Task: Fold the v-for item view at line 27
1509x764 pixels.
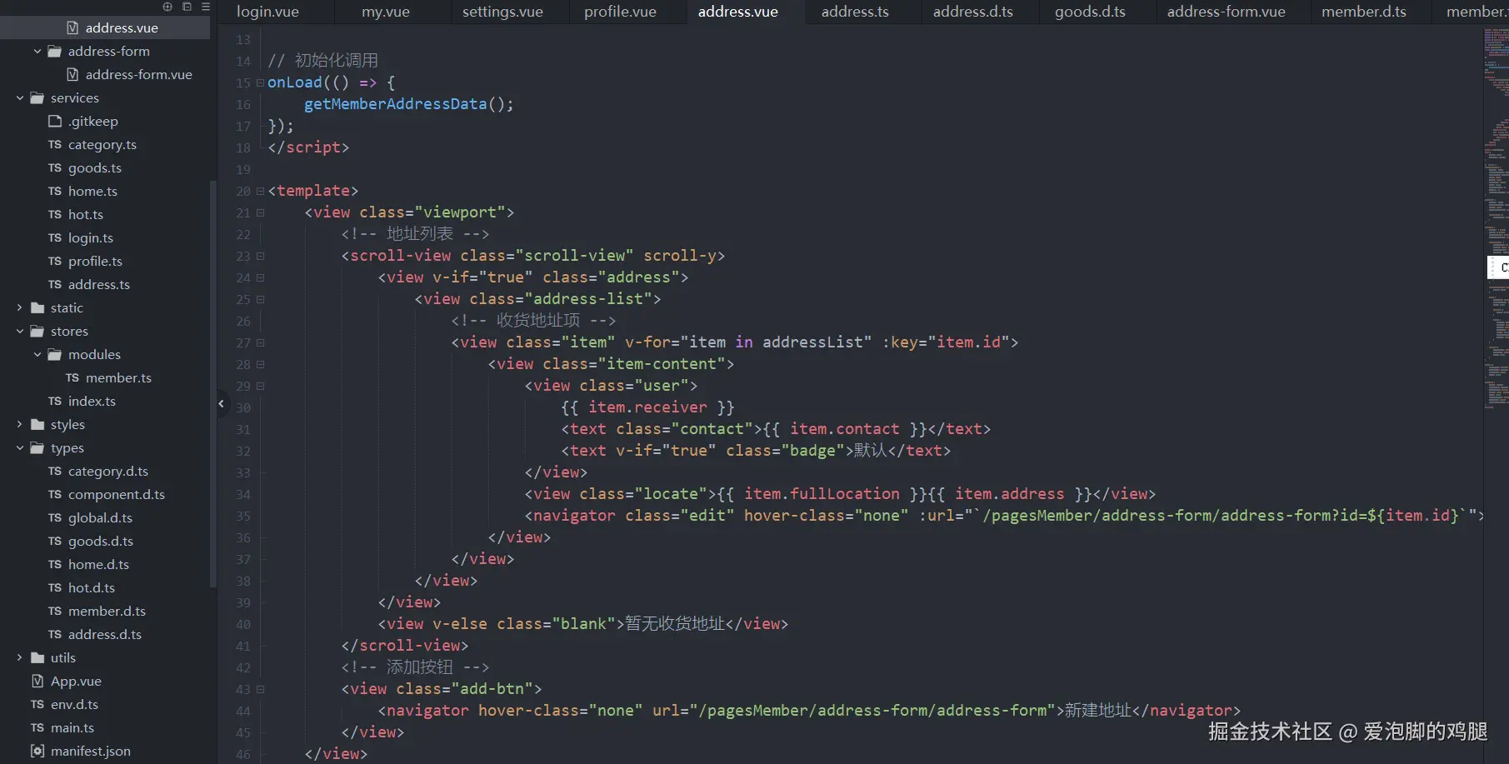Action: (x=260, y=342)
